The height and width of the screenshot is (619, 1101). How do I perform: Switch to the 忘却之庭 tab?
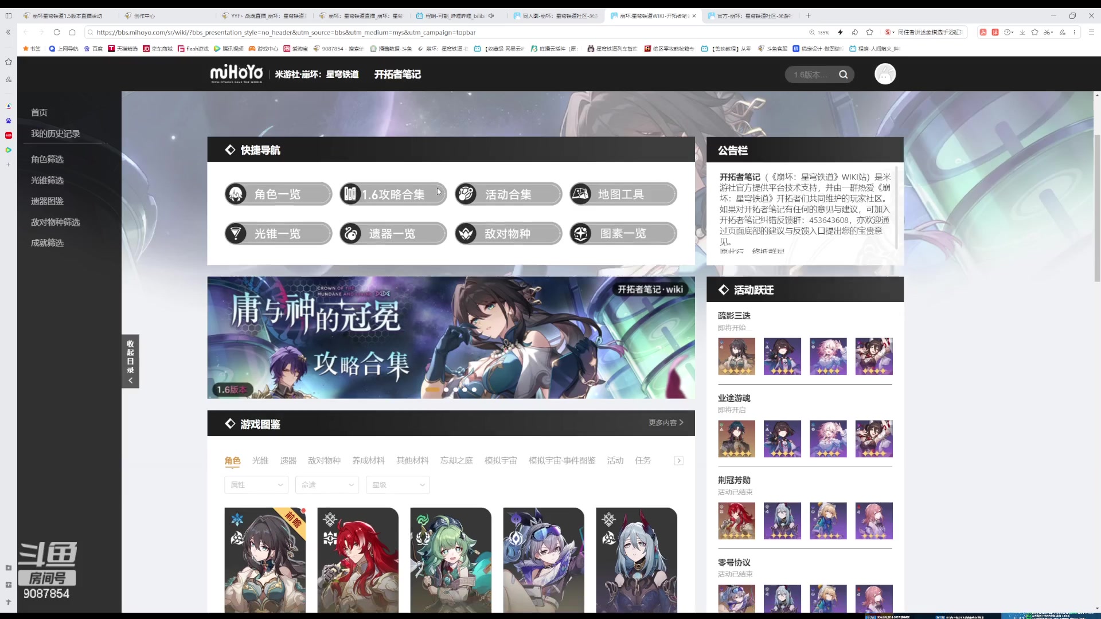coord(456,461)
